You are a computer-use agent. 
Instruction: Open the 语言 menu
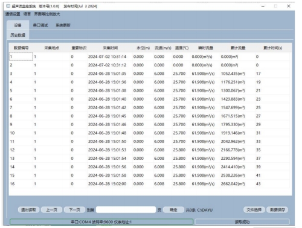tap(27, 14)
